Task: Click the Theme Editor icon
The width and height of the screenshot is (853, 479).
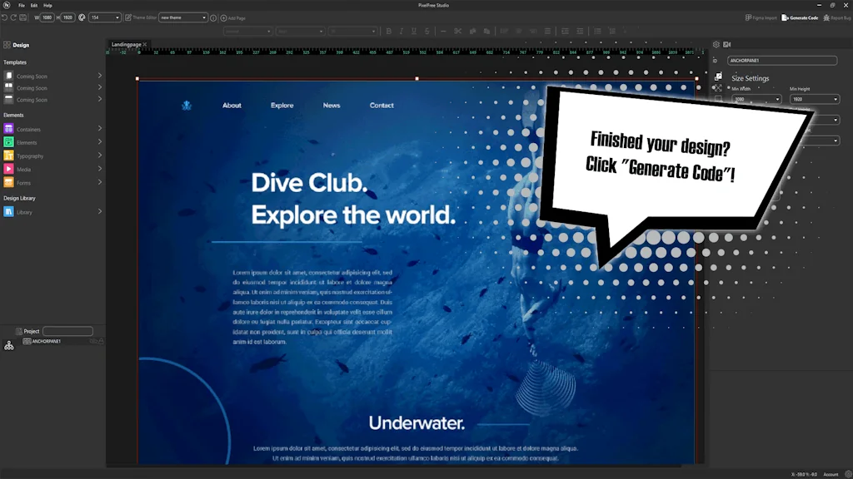Action: (127, 17)
